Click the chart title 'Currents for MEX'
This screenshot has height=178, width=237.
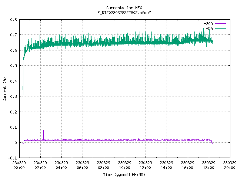tap(124, 8)
